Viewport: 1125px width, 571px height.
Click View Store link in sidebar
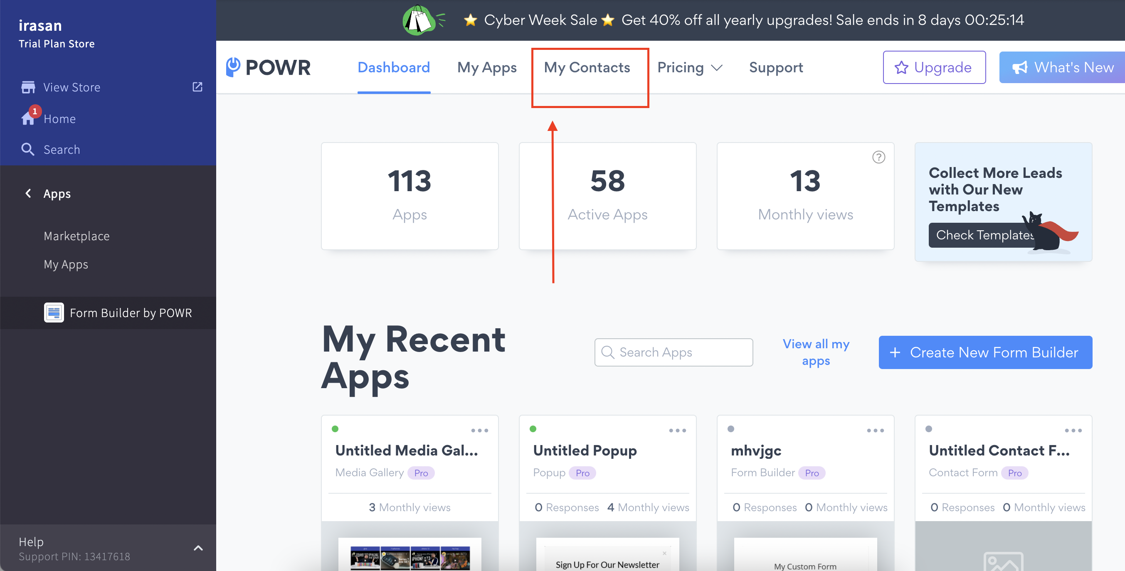pyautogui.click(x=72, y=87)
